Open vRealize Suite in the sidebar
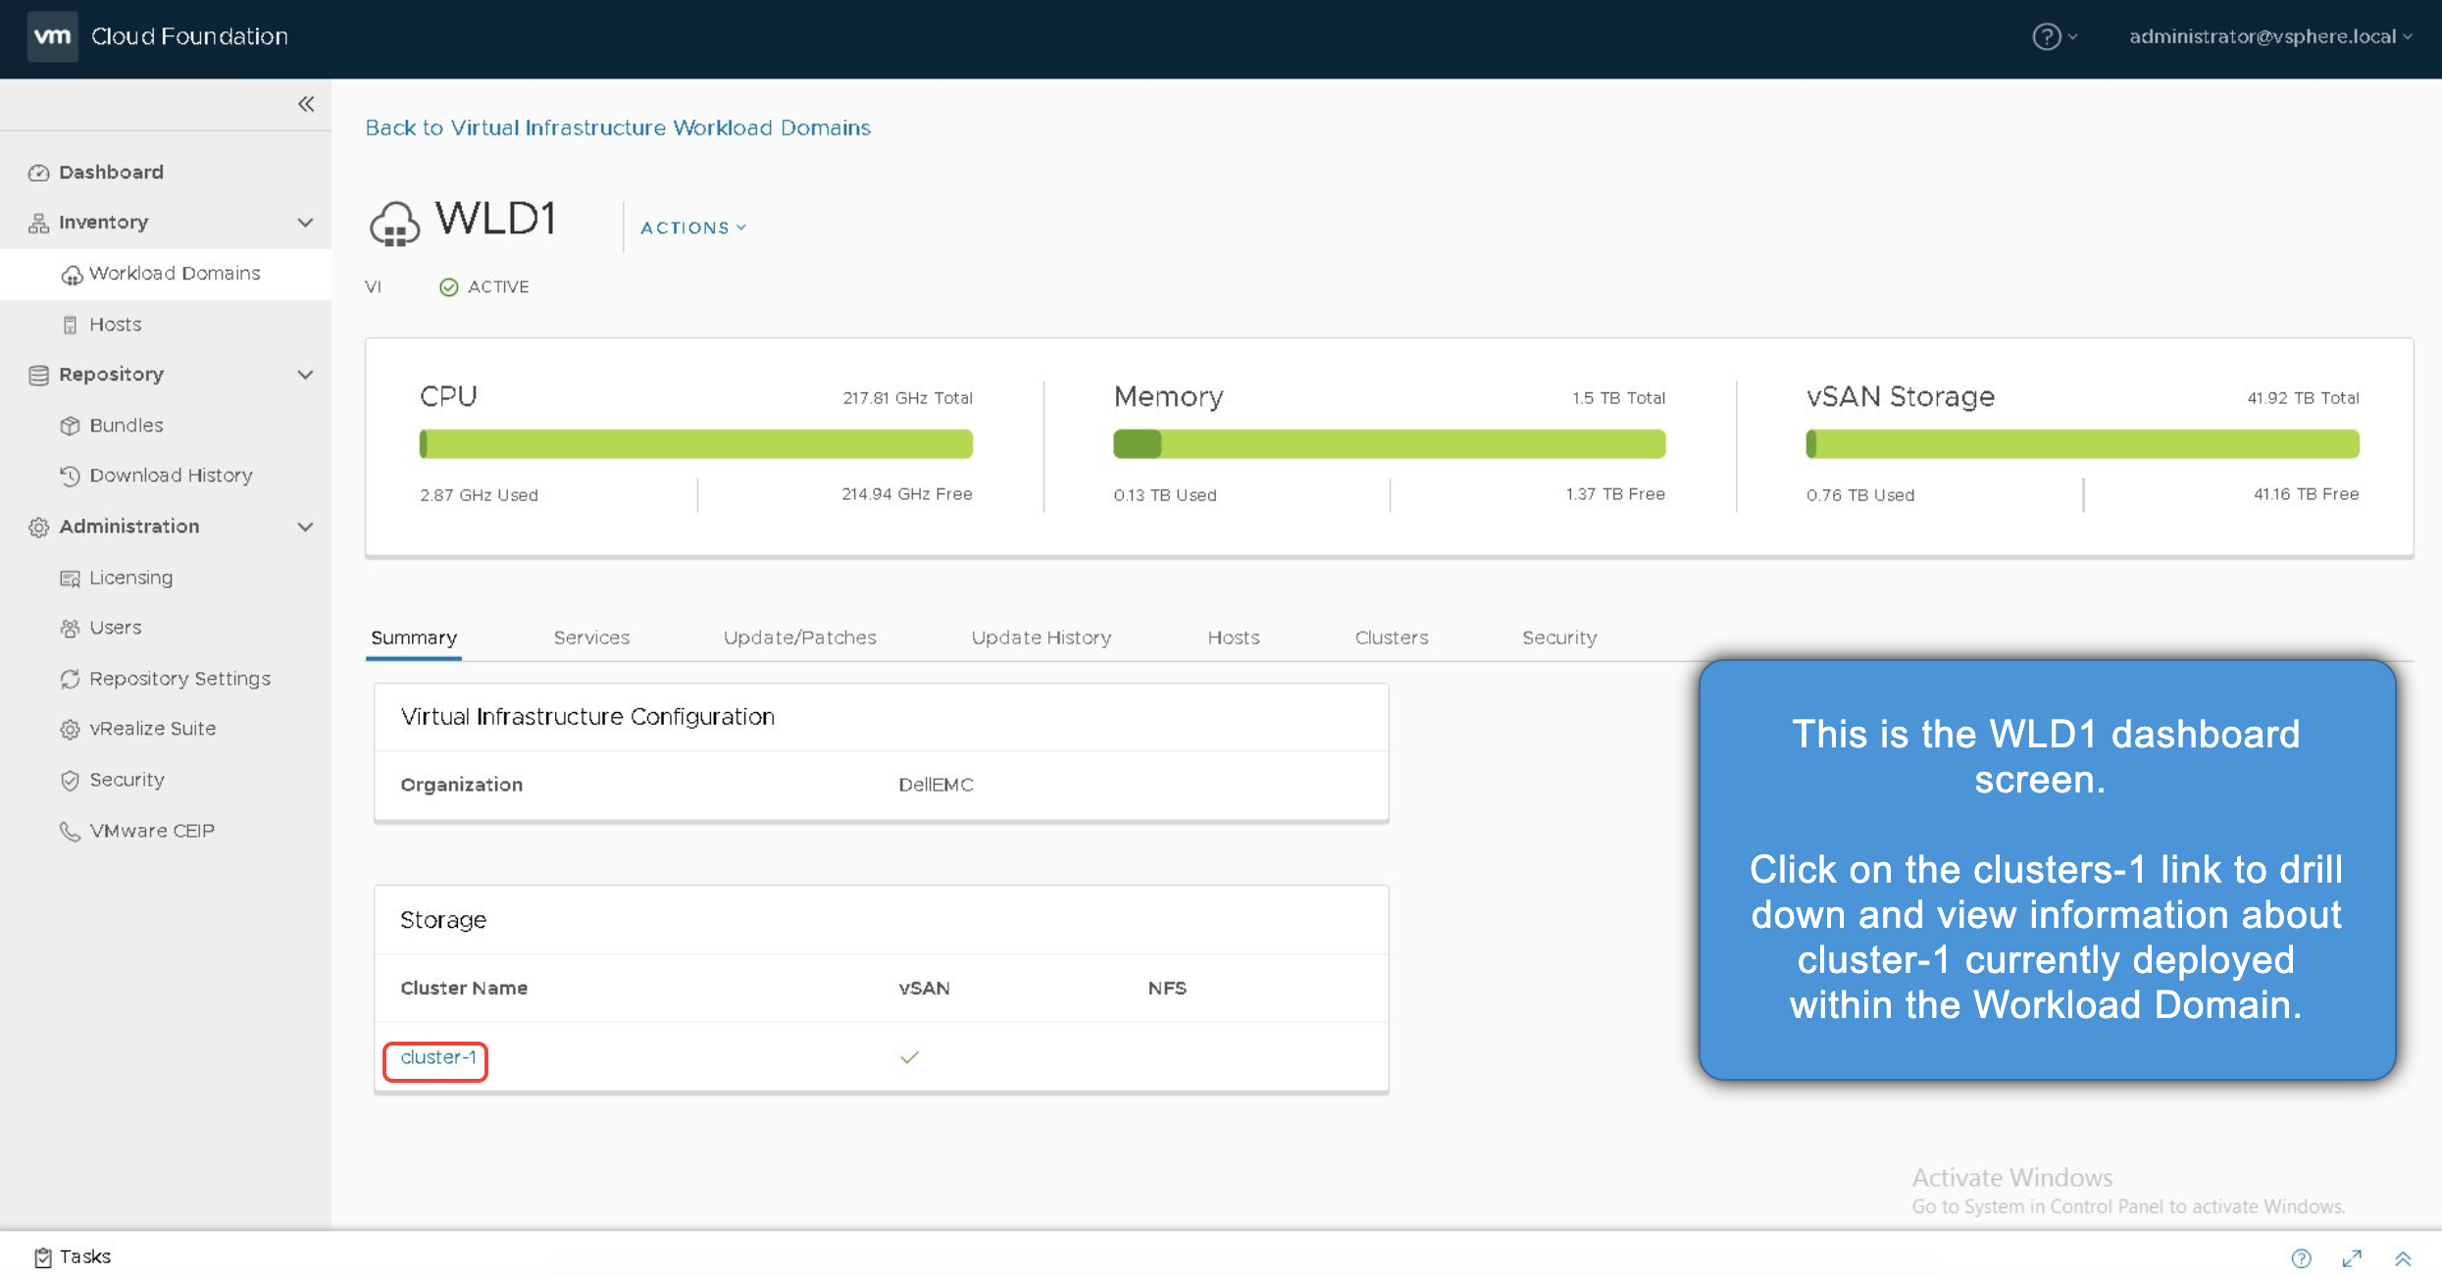Image resolution: width=2442 pixels, height=1275 pixels. pyautogui.click(x=153, y=729)
